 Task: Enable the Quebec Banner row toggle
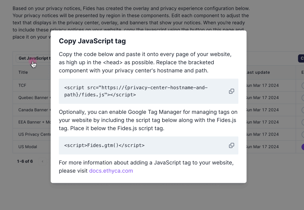(303, 98)
